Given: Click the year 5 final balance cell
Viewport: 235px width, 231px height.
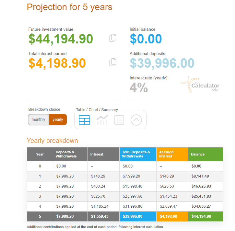Looking at the screenshot, I should coord(205,216).
